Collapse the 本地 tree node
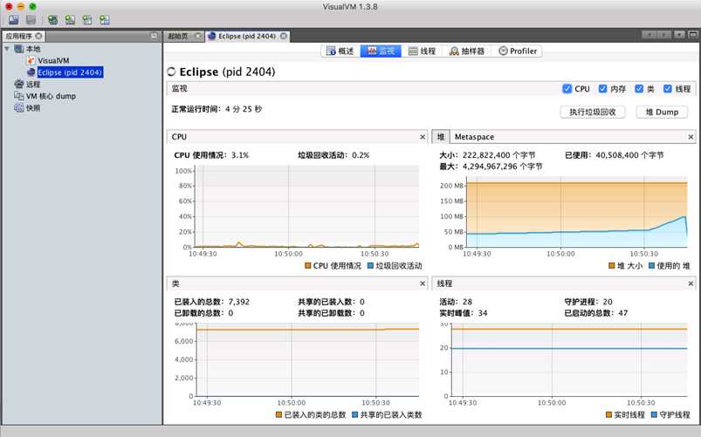The height and width of the screenshot is (437, 701). pyautogui.click(x=7, y=48)
